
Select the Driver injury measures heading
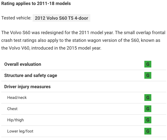27,87
